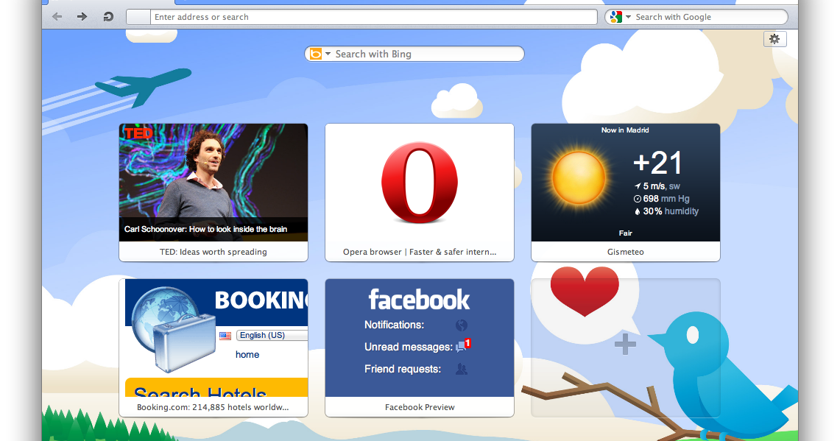The width and height of the screenshot is (840, 441).
Task: Click the 'Unread messages:' text
Action: [408, 347]
